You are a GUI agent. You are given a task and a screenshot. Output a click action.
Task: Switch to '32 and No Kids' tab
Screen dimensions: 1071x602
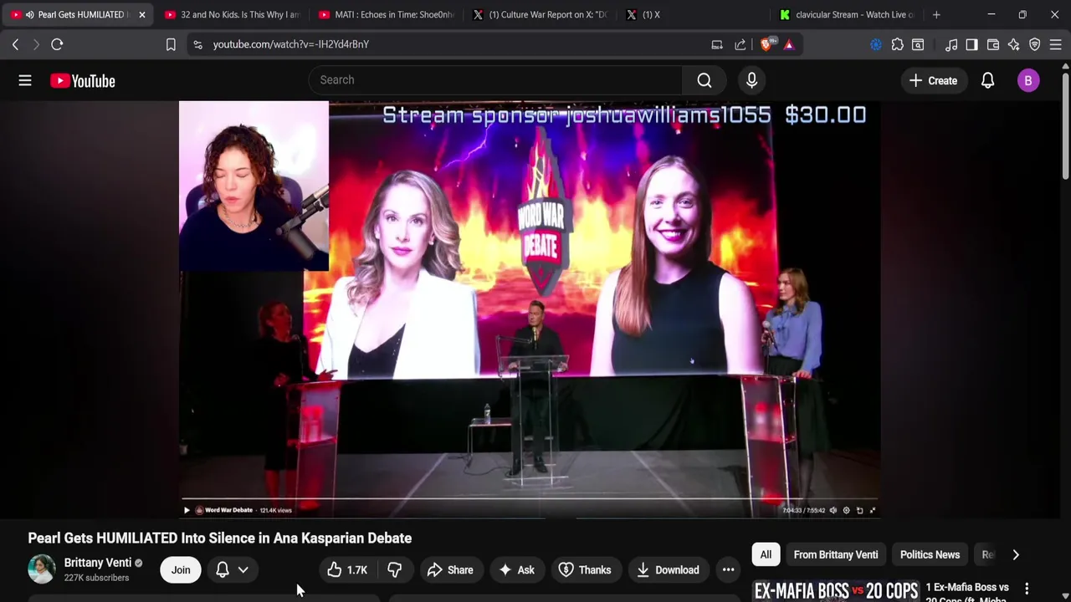coord(232,14)
